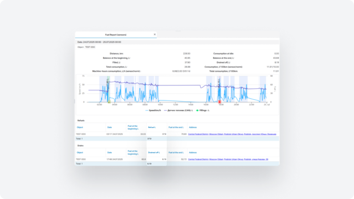Image resolution: width=354 pixels, height=199 pixels.
Task: Click the 37.90 L filling label on chart
Action: 108,83
